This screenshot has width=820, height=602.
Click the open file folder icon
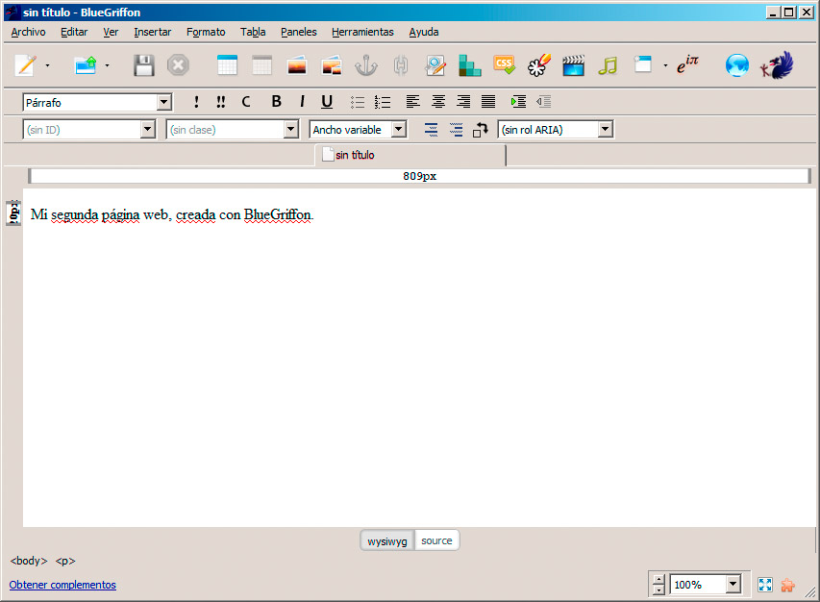[86, 65]
